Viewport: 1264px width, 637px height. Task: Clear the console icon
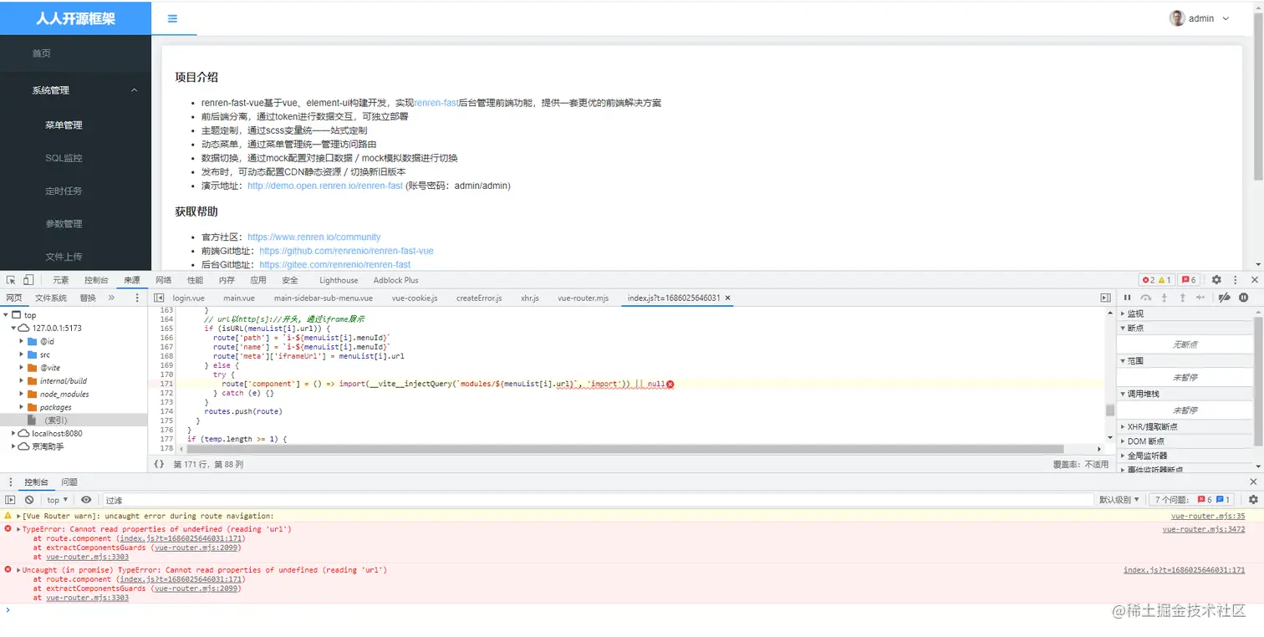pyautogui.click(x=29, y=500)
